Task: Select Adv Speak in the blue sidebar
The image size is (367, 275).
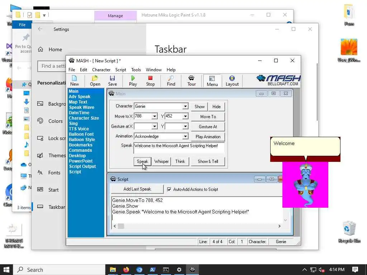Action: pyautogui.click(x=79, y=97)
